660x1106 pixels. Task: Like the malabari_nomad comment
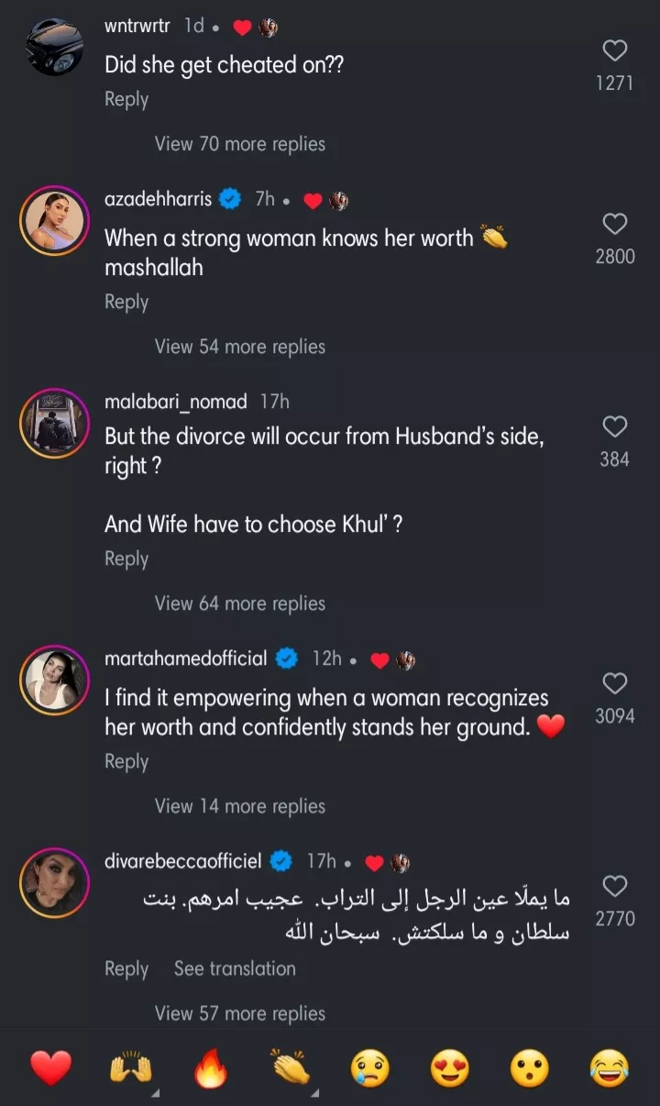tap(614, 426)
